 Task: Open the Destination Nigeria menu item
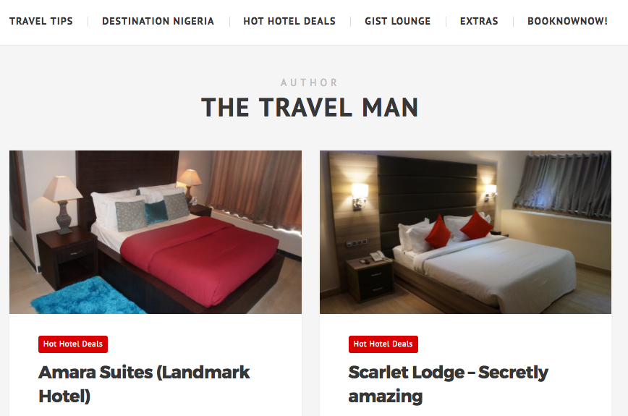[x=158, y=21]
